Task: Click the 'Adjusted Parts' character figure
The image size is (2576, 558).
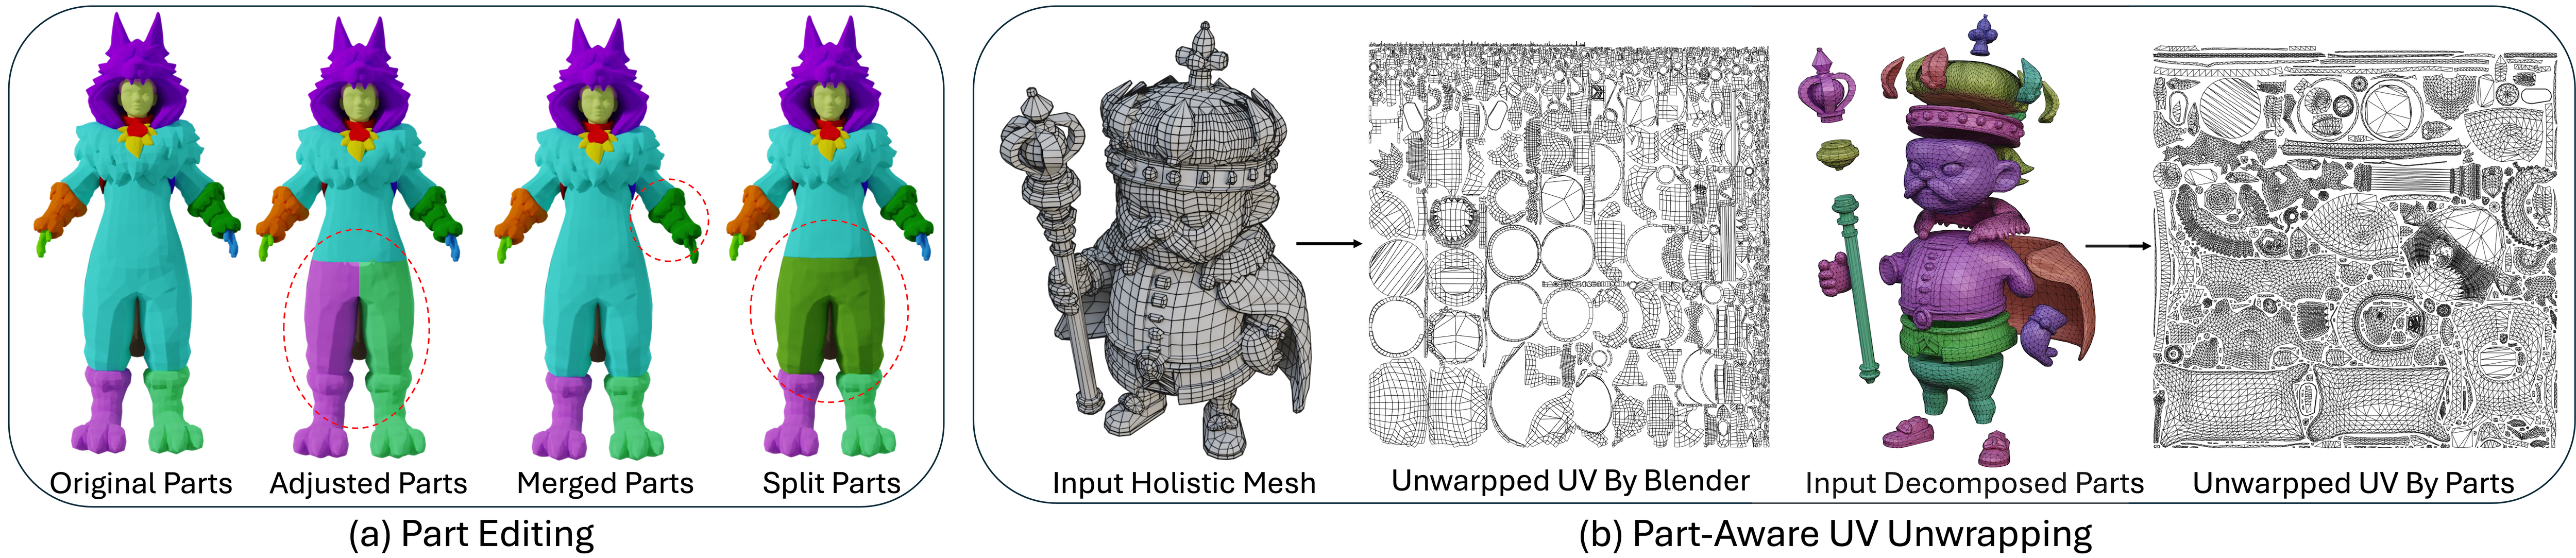Action: 359,238
